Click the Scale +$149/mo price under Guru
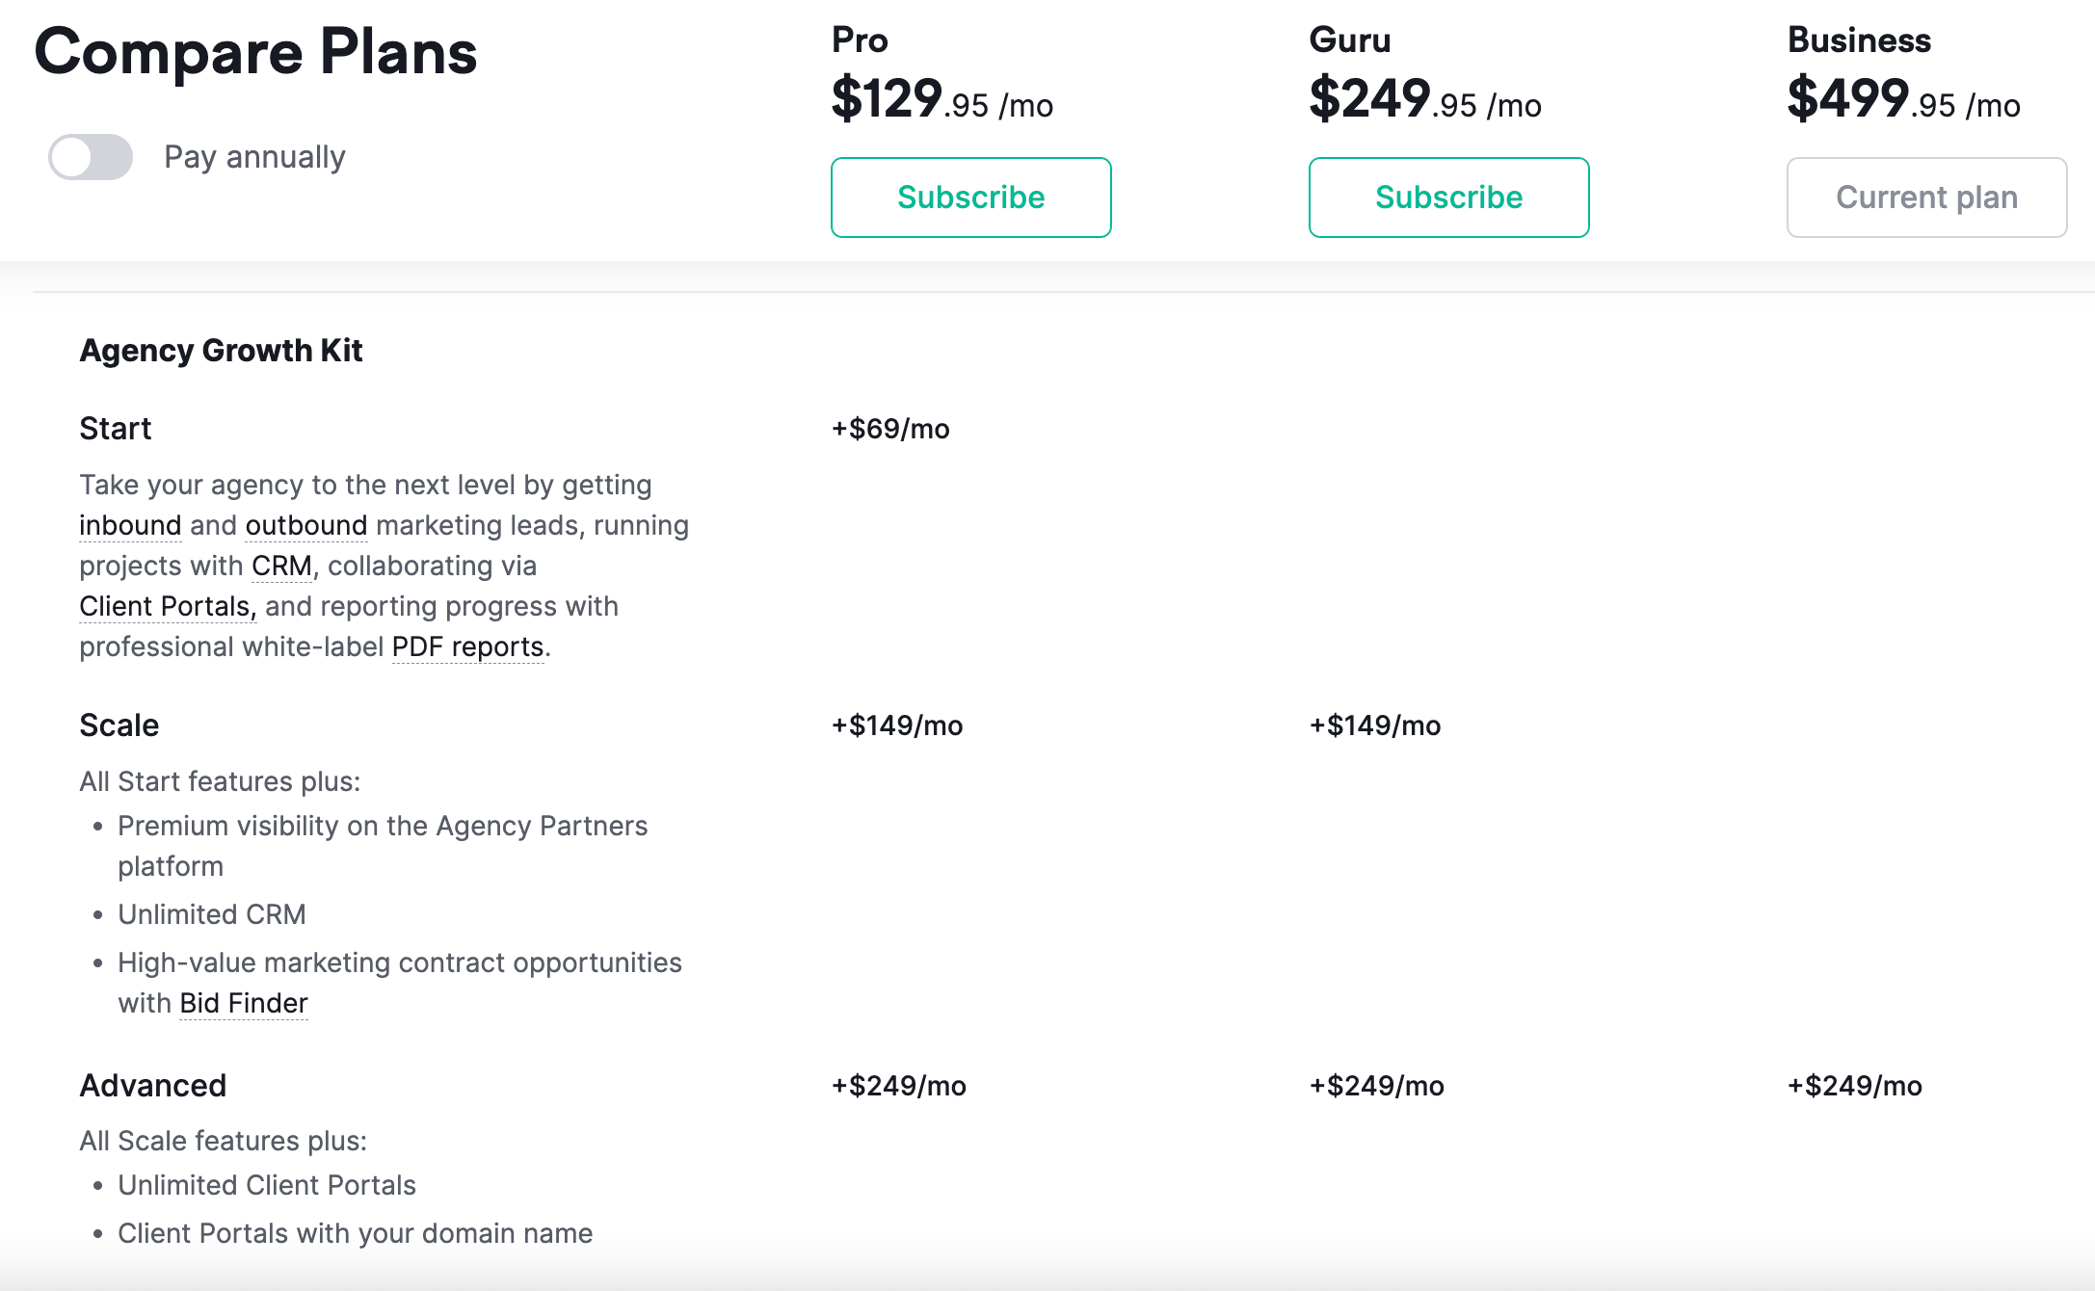The height and width of the screenshot is (1291, 2095). [x=1375, y=725]
